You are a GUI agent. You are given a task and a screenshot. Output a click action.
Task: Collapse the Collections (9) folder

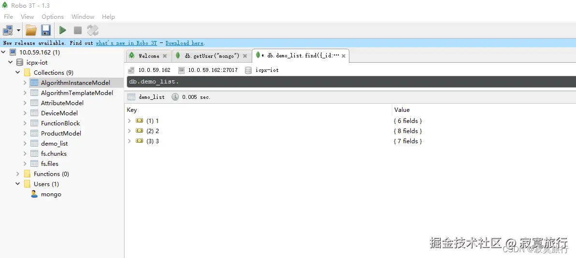pos(17,72)
